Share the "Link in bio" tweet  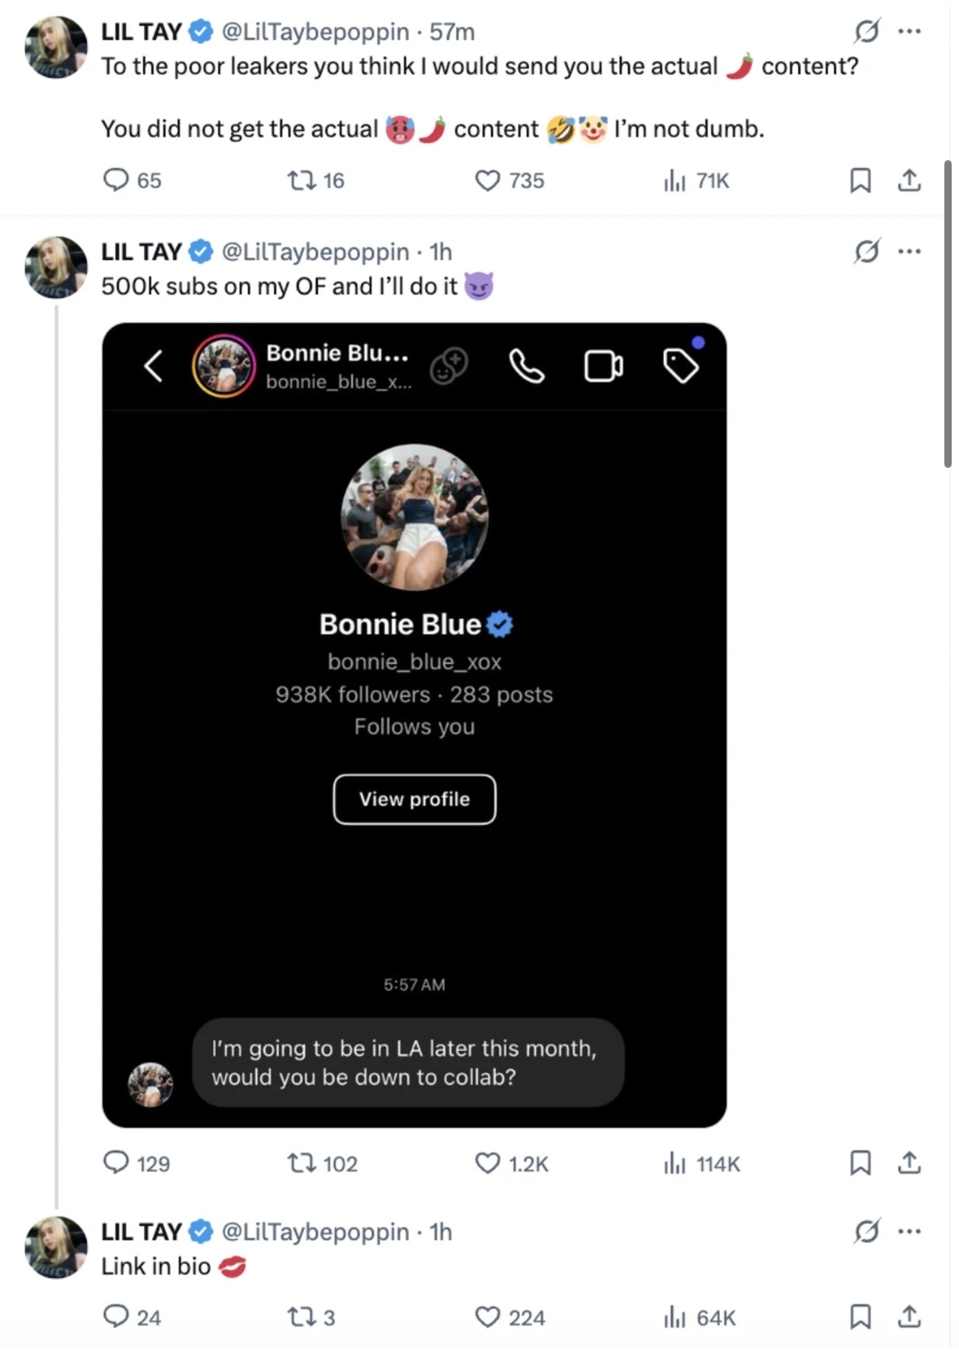(909, 1316)
